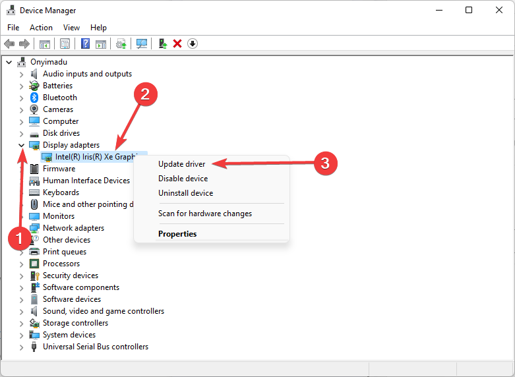
Task: Expand the Batteries chevron
Action: (x=21, y=86)
